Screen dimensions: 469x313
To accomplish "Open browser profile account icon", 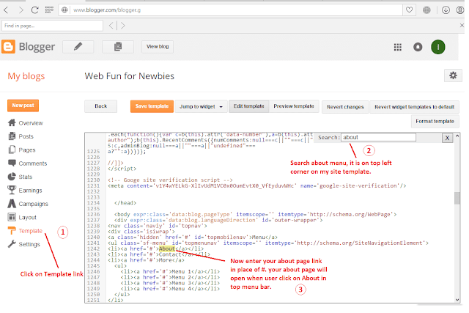I will tap(460, 10).
